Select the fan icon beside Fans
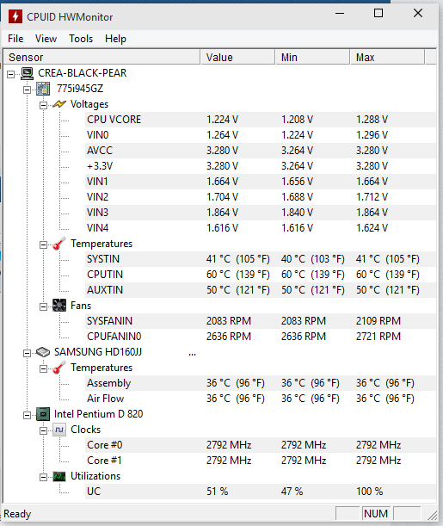The height and width of the screenshot is (526, 443). 59,306
